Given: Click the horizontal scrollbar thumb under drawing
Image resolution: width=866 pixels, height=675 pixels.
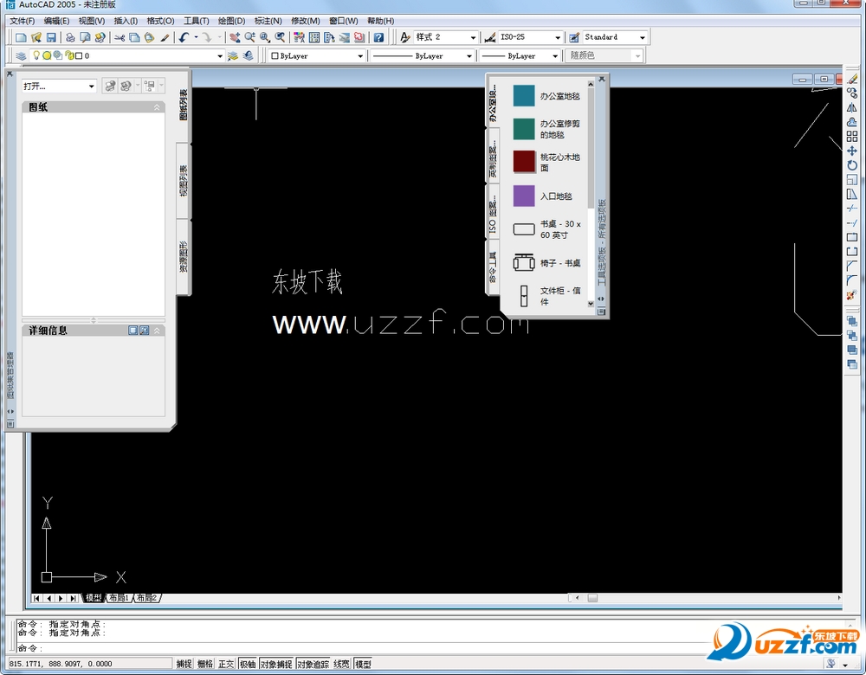Looking at the screenshot, I should [x=592, y=598].
